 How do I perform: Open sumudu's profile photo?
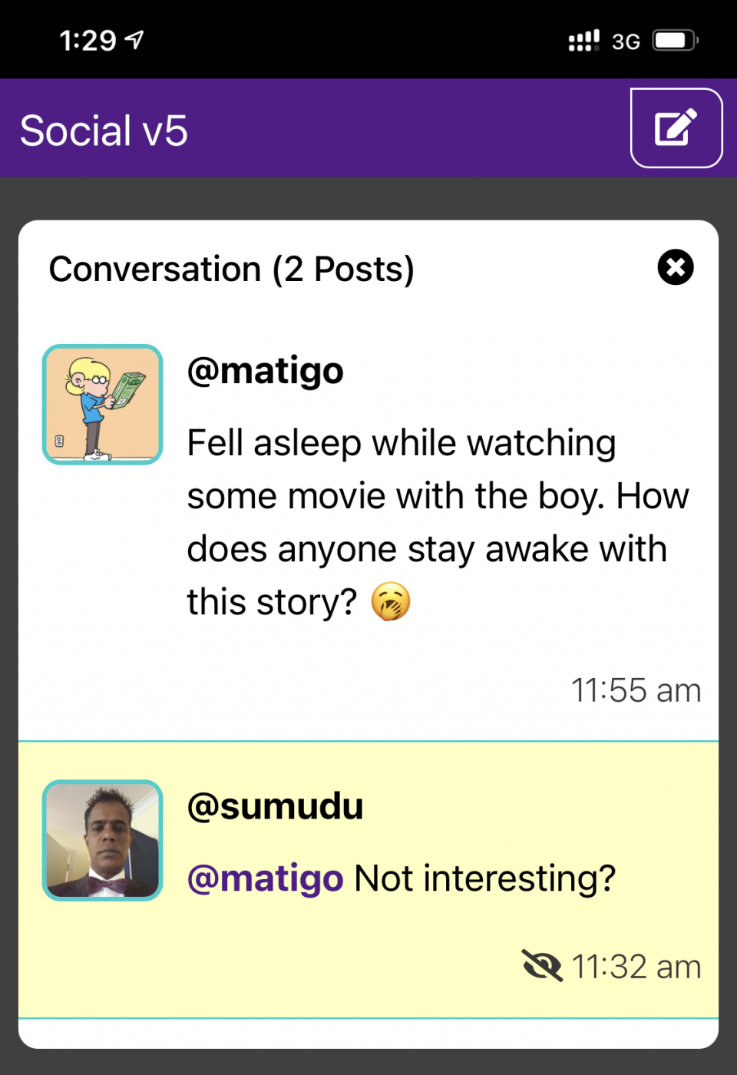[102, 840]
